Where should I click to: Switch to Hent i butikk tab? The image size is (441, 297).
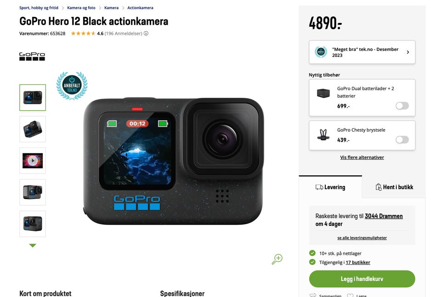pos(394,187)
